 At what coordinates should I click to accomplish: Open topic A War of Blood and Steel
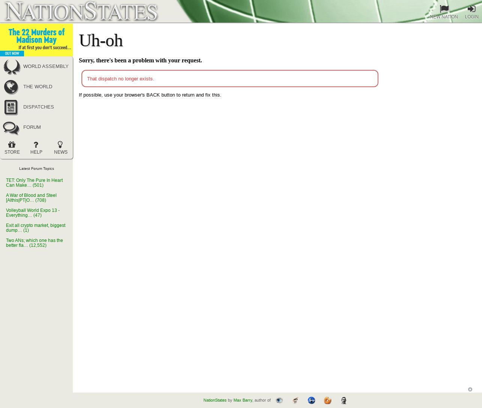point(32,198)
